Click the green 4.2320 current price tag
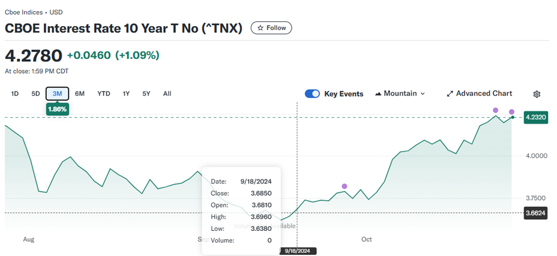The image size is (557, 256). click(x=535, y=117)
